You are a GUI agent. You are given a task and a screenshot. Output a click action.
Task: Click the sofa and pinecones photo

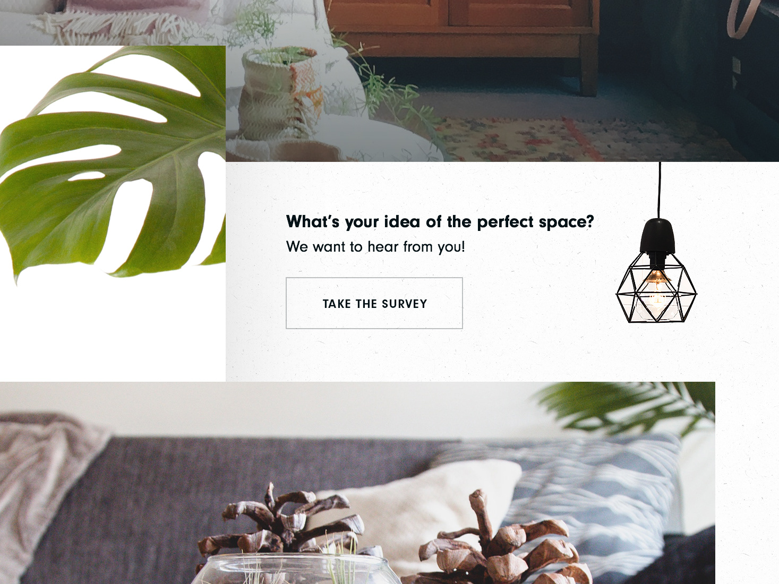tap(357, 483)
